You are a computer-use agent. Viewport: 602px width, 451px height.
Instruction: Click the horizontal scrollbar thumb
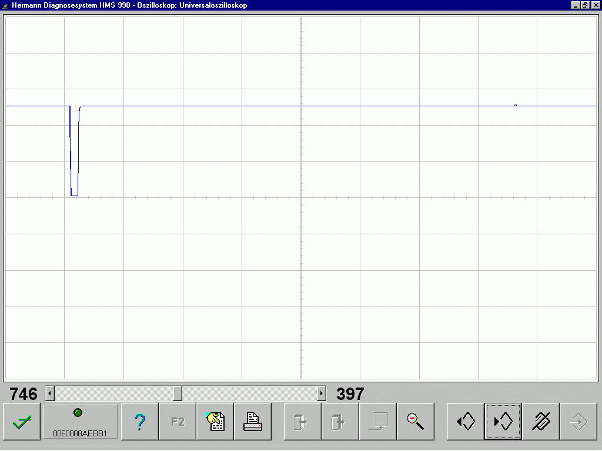pos(178,393)
